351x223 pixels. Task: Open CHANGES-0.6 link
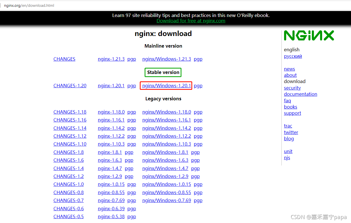(69, 209)
